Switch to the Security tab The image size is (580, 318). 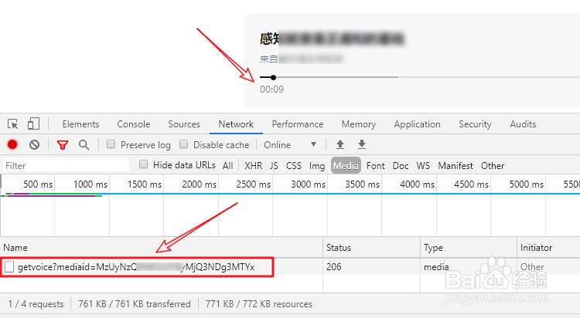point(475,124)
